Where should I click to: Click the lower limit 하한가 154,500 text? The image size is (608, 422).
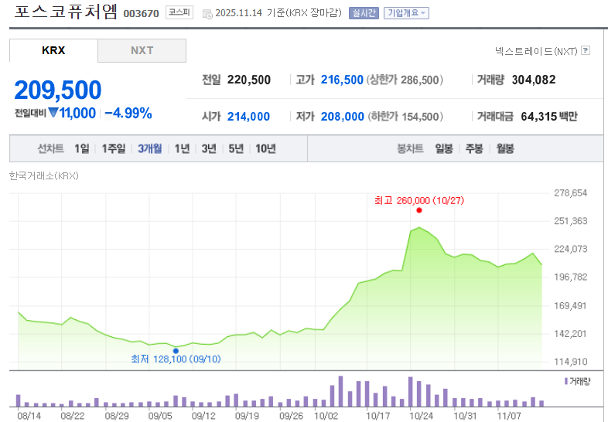405,116
